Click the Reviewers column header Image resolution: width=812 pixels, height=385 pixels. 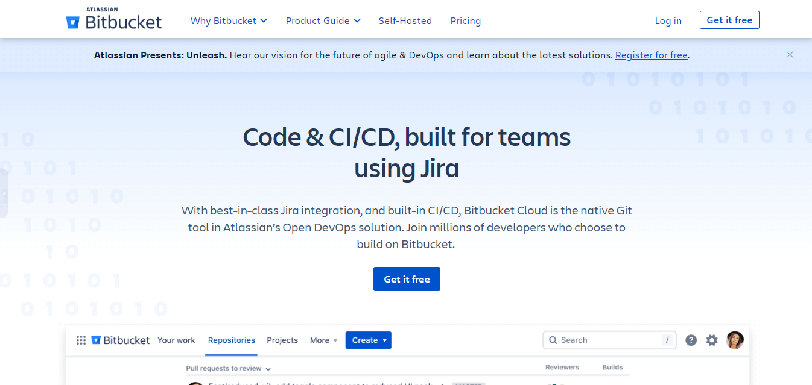(x=562, y=367)
